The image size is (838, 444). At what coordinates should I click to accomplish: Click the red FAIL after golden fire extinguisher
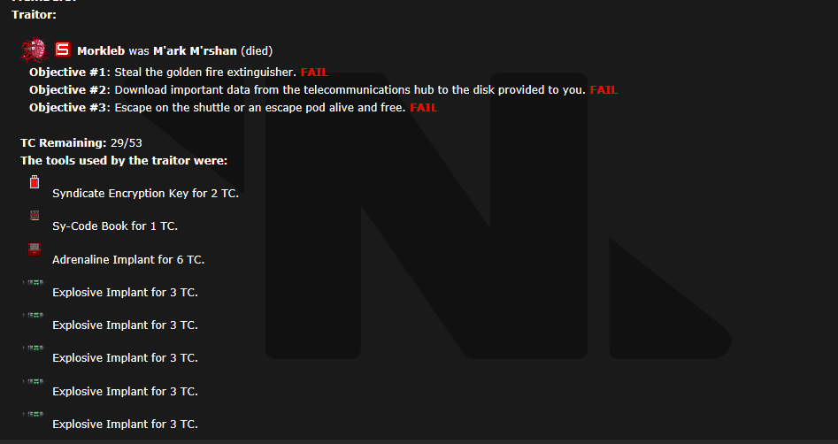[x=314, y=73]
